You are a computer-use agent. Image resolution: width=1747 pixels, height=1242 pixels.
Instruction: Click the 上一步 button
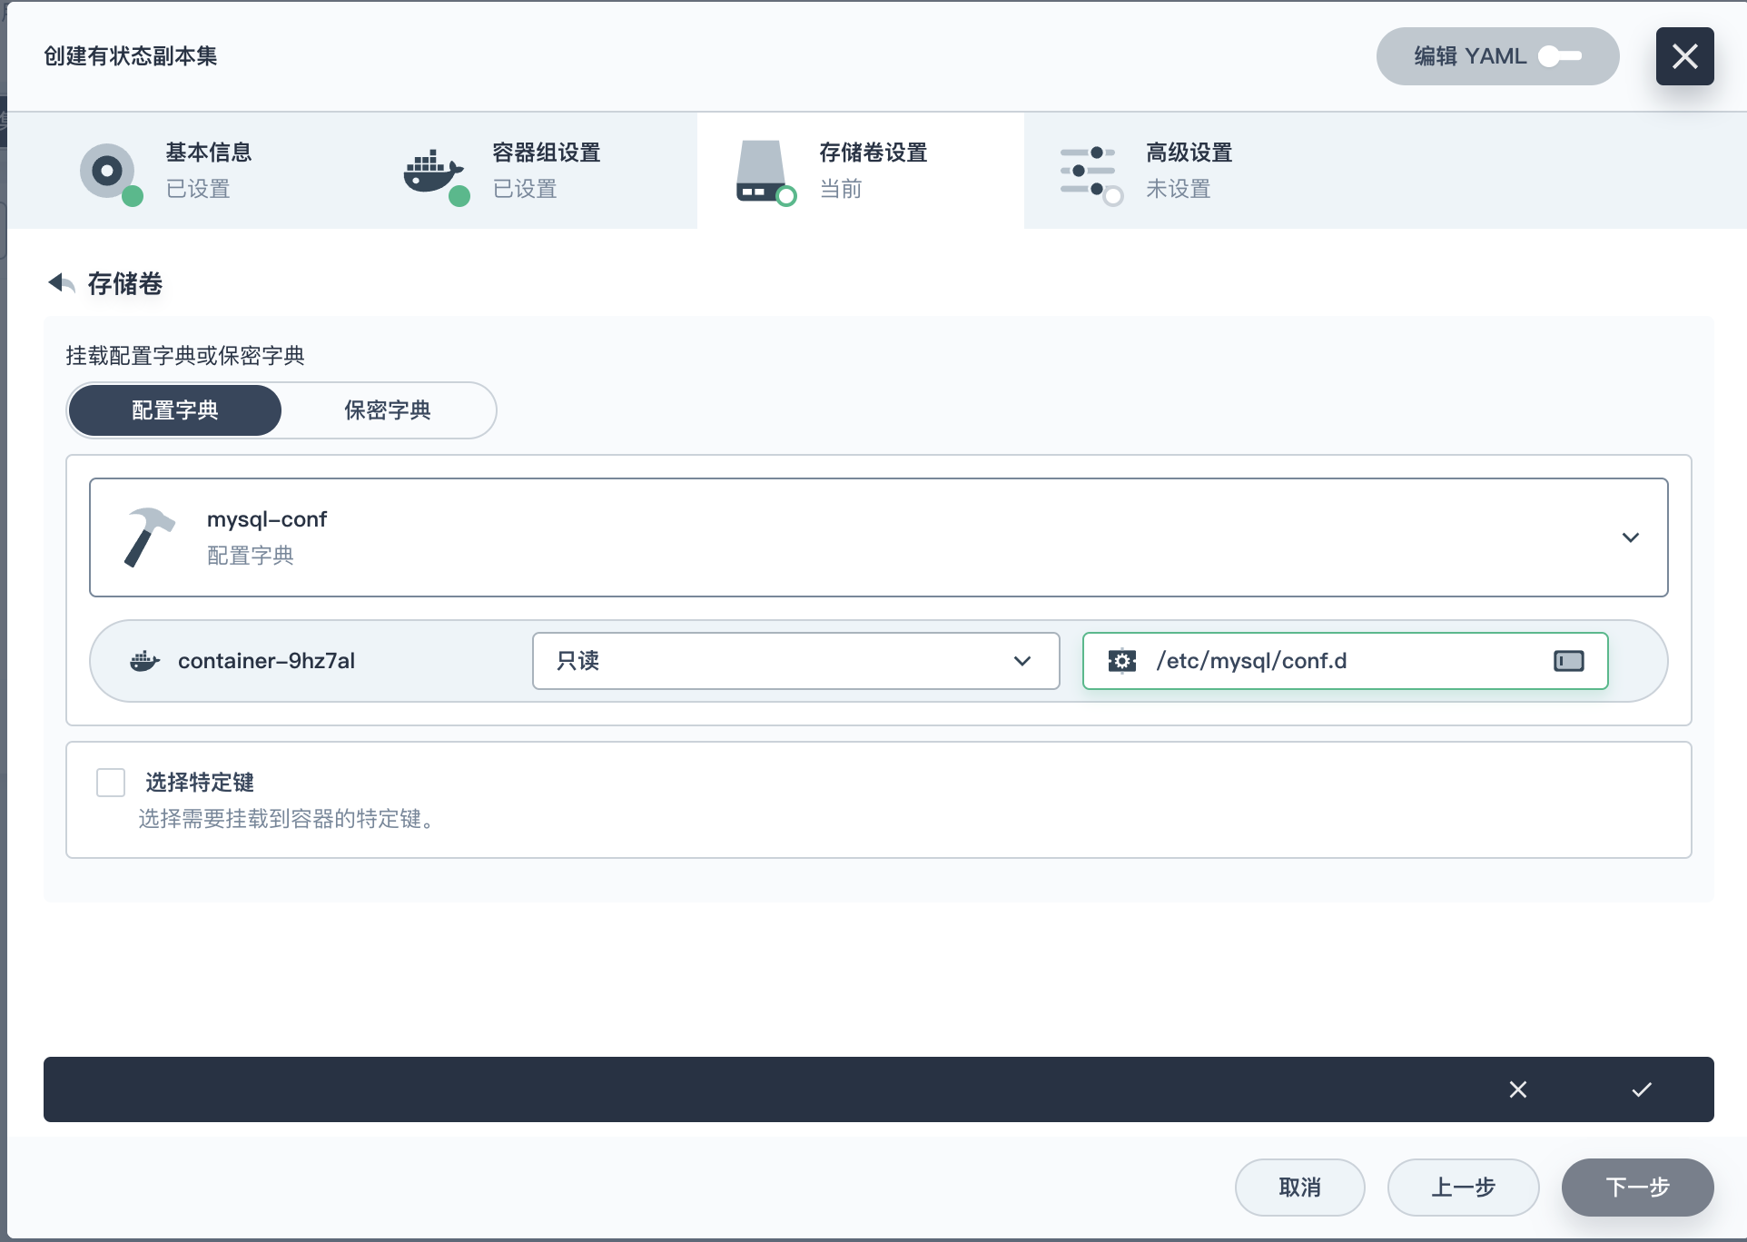pos(1463,1188)
